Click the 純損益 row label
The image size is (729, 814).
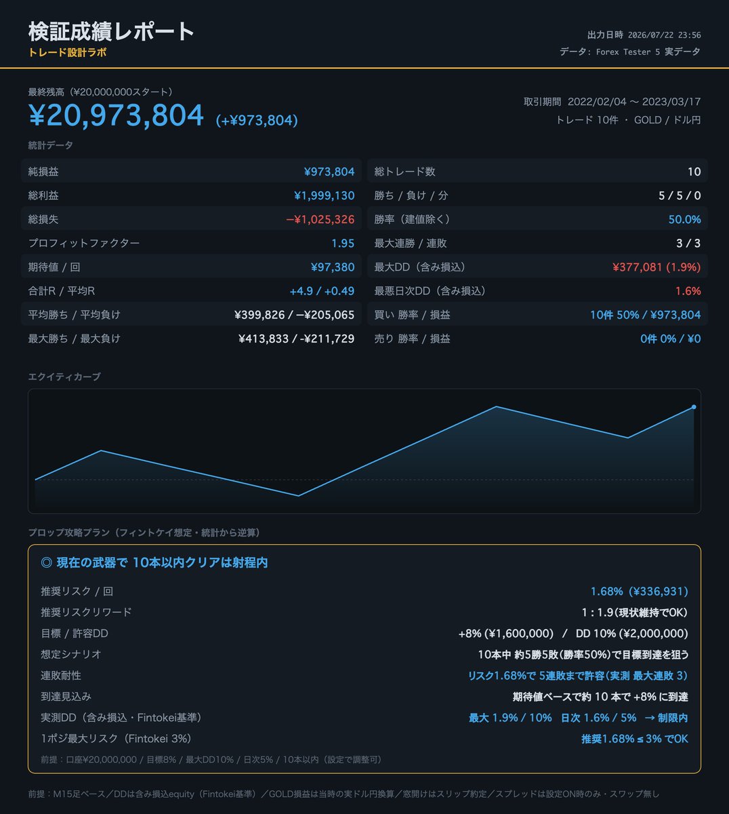tap(43, 172)
